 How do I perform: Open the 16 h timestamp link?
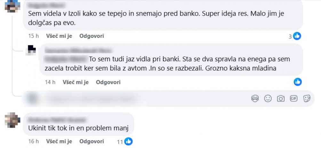point(34,141)
